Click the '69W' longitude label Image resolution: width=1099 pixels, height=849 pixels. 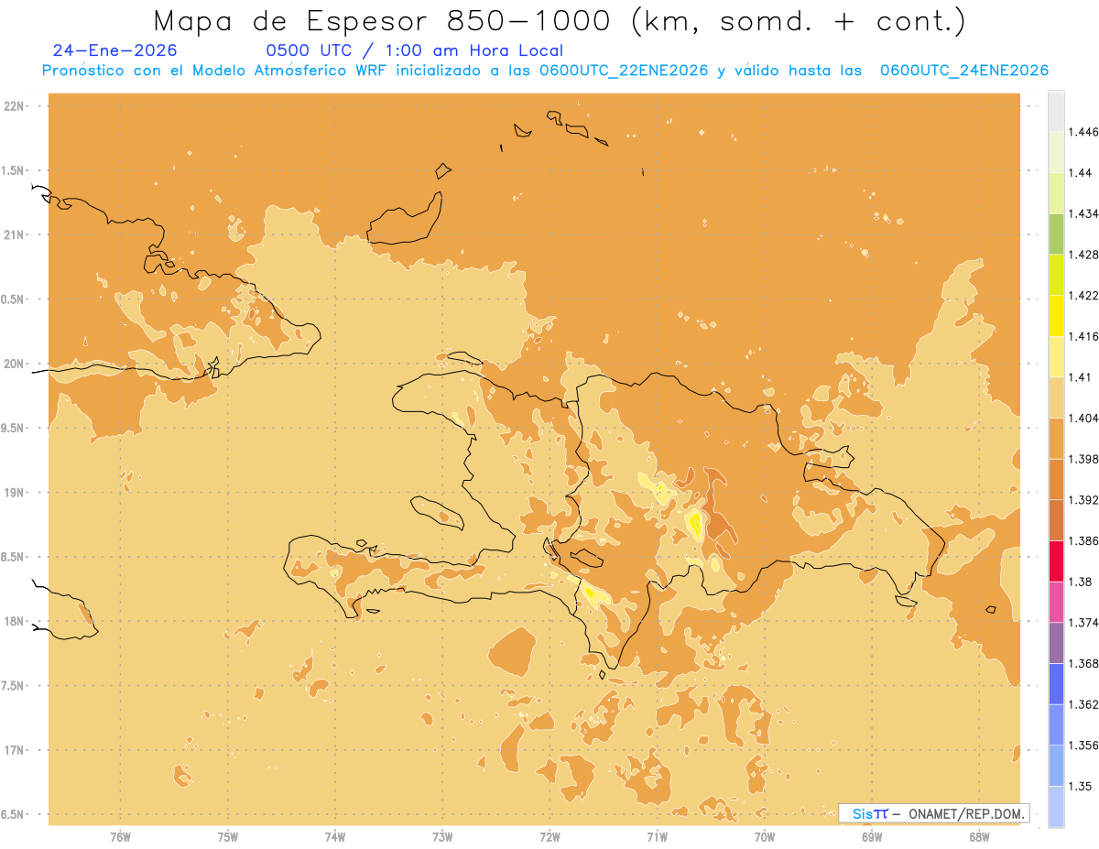[x=872, y=838]
